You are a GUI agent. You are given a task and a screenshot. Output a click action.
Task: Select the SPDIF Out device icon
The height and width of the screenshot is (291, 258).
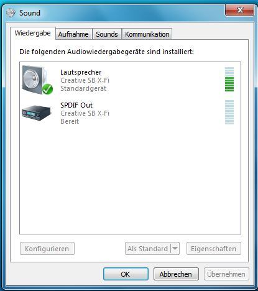(x=37, y=113)
